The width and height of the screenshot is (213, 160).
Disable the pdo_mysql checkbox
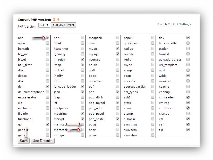(x=118, y=103)
